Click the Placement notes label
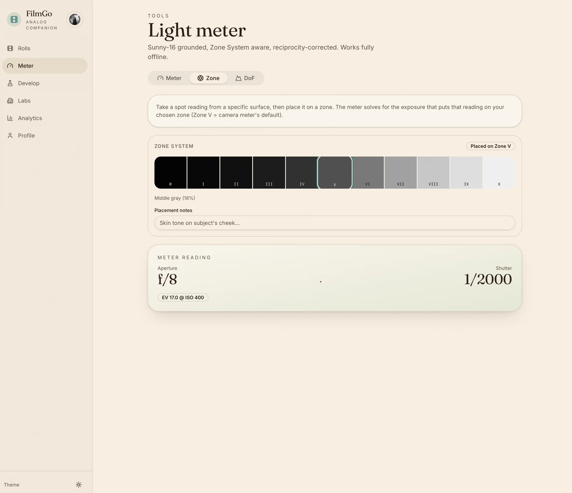Image resolution: width=572 pixels, height=493 pixels. pos(173,210)
